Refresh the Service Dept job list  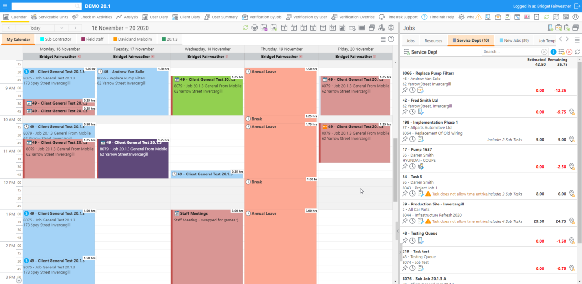[x=577, y=51]
